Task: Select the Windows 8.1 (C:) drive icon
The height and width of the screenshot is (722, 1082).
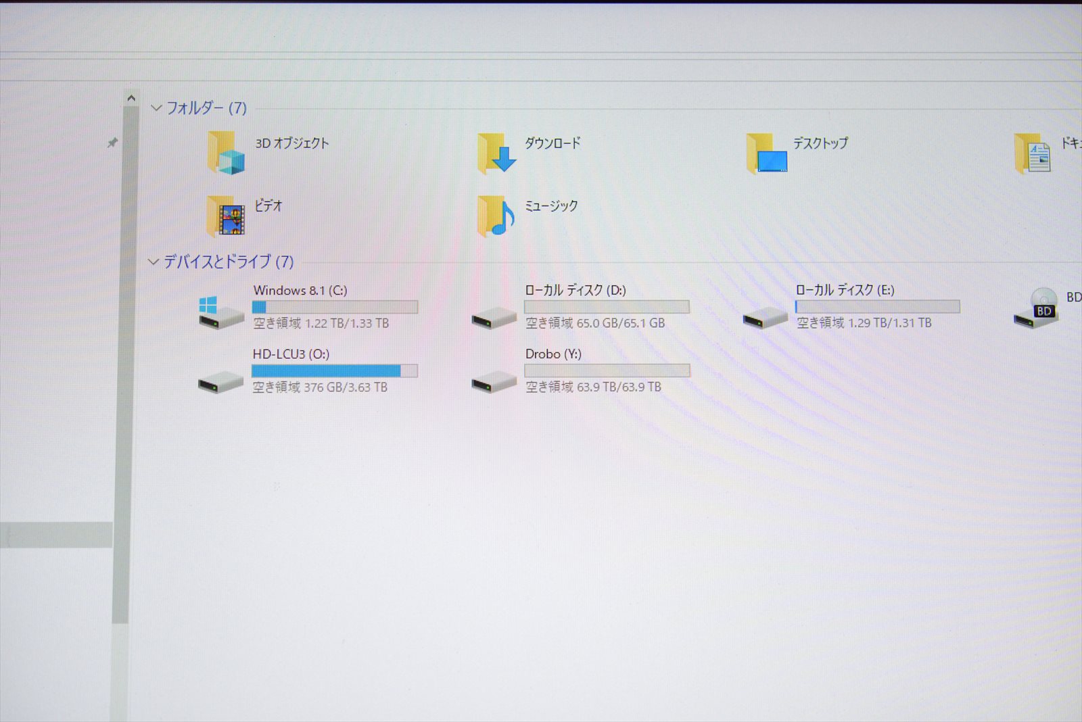Action: click(221, 313)
